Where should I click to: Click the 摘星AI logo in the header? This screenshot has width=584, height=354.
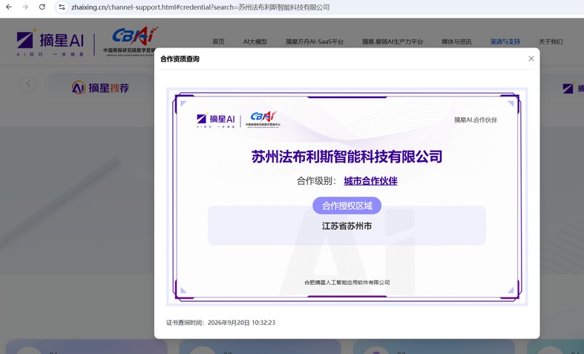[x=50, y=42]
